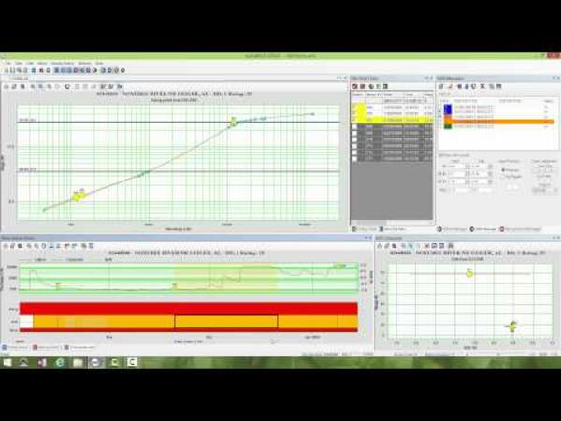
Task: Check the first unchecked gray site visit row
Action: [355, 127]
